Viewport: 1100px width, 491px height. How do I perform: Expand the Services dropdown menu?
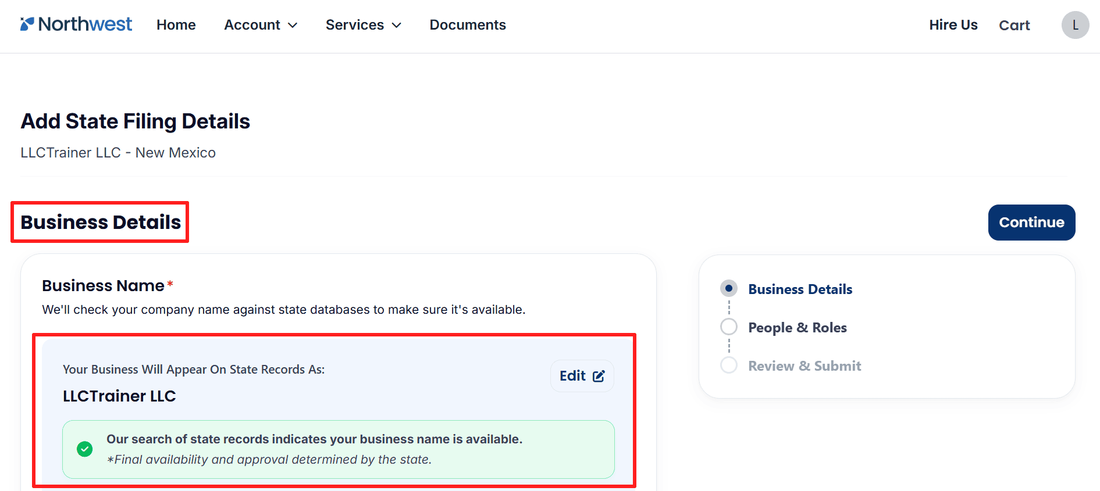[363, 25]
